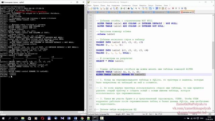The image size is (215, 121).
Task: Open Visual Studio from the taskbar
Action: [62, 118]
